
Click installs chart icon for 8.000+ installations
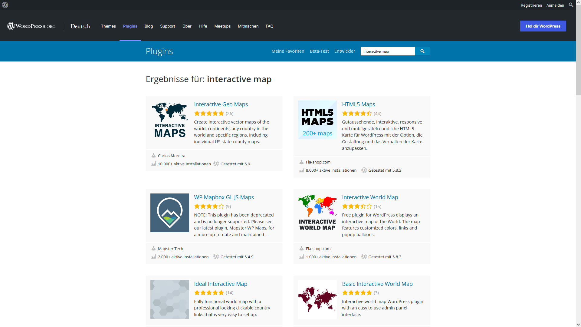click(301, 170)
